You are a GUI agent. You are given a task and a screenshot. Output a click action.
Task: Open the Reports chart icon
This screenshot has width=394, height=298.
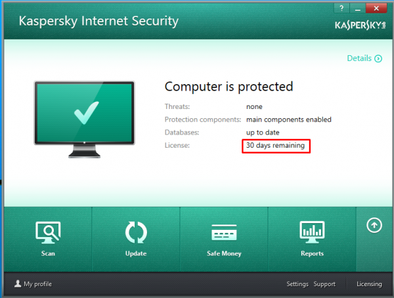312,232
